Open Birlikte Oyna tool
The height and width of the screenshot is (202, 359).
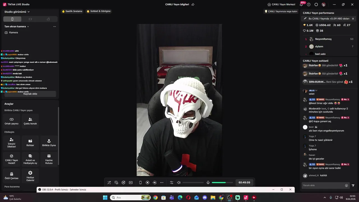[49, 143]
